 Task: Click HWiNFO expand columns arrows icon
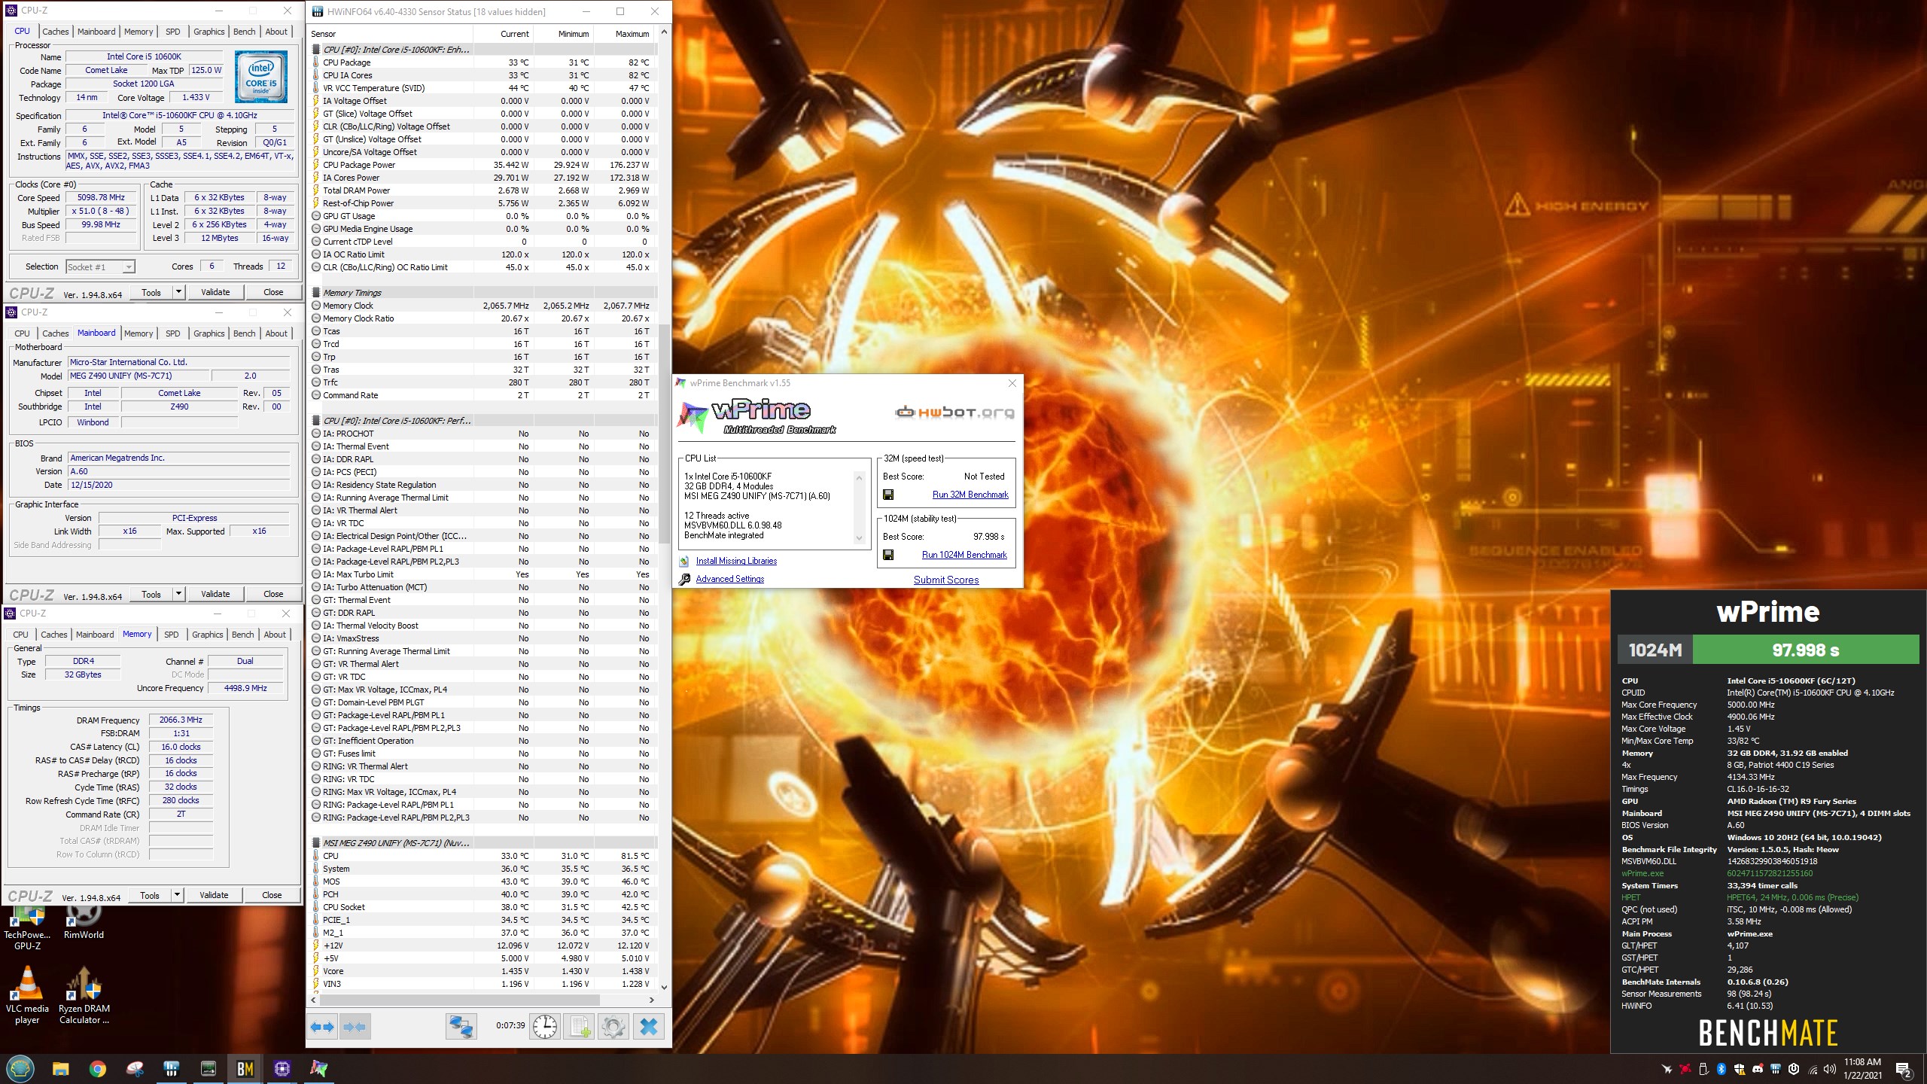coord(322,1026)
